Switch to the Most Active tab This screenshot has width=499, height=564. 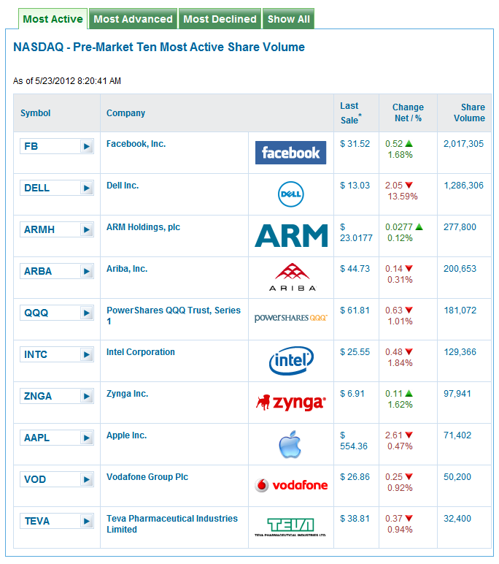[x=53, y=19]
